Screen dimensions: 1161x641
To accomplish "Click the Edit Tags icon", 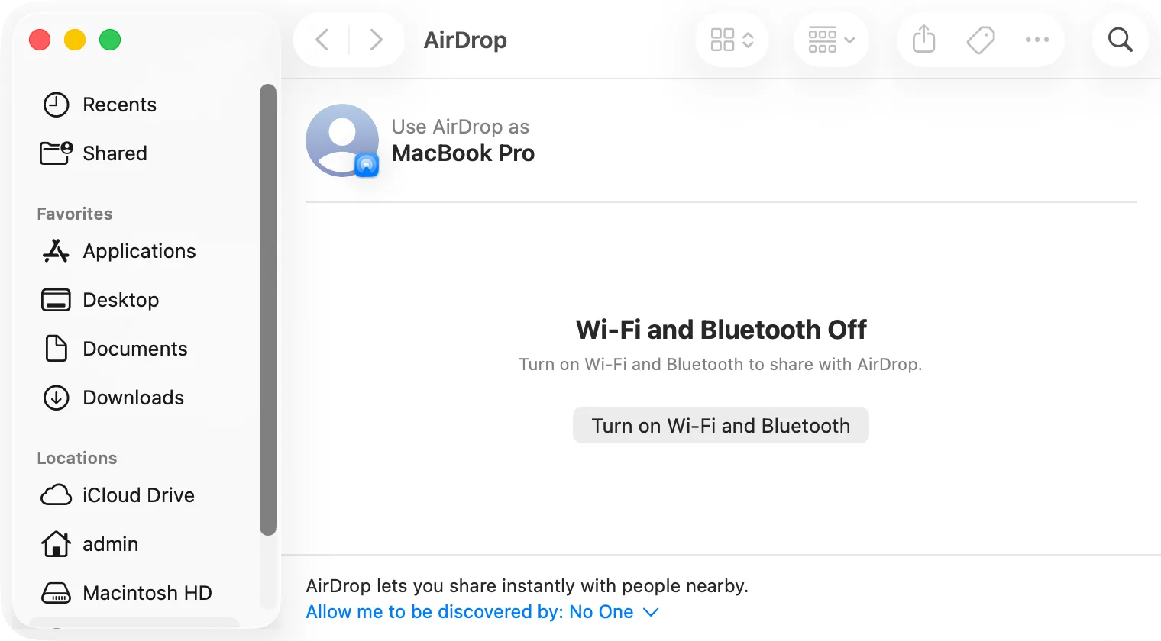I will tap(981, 40).
